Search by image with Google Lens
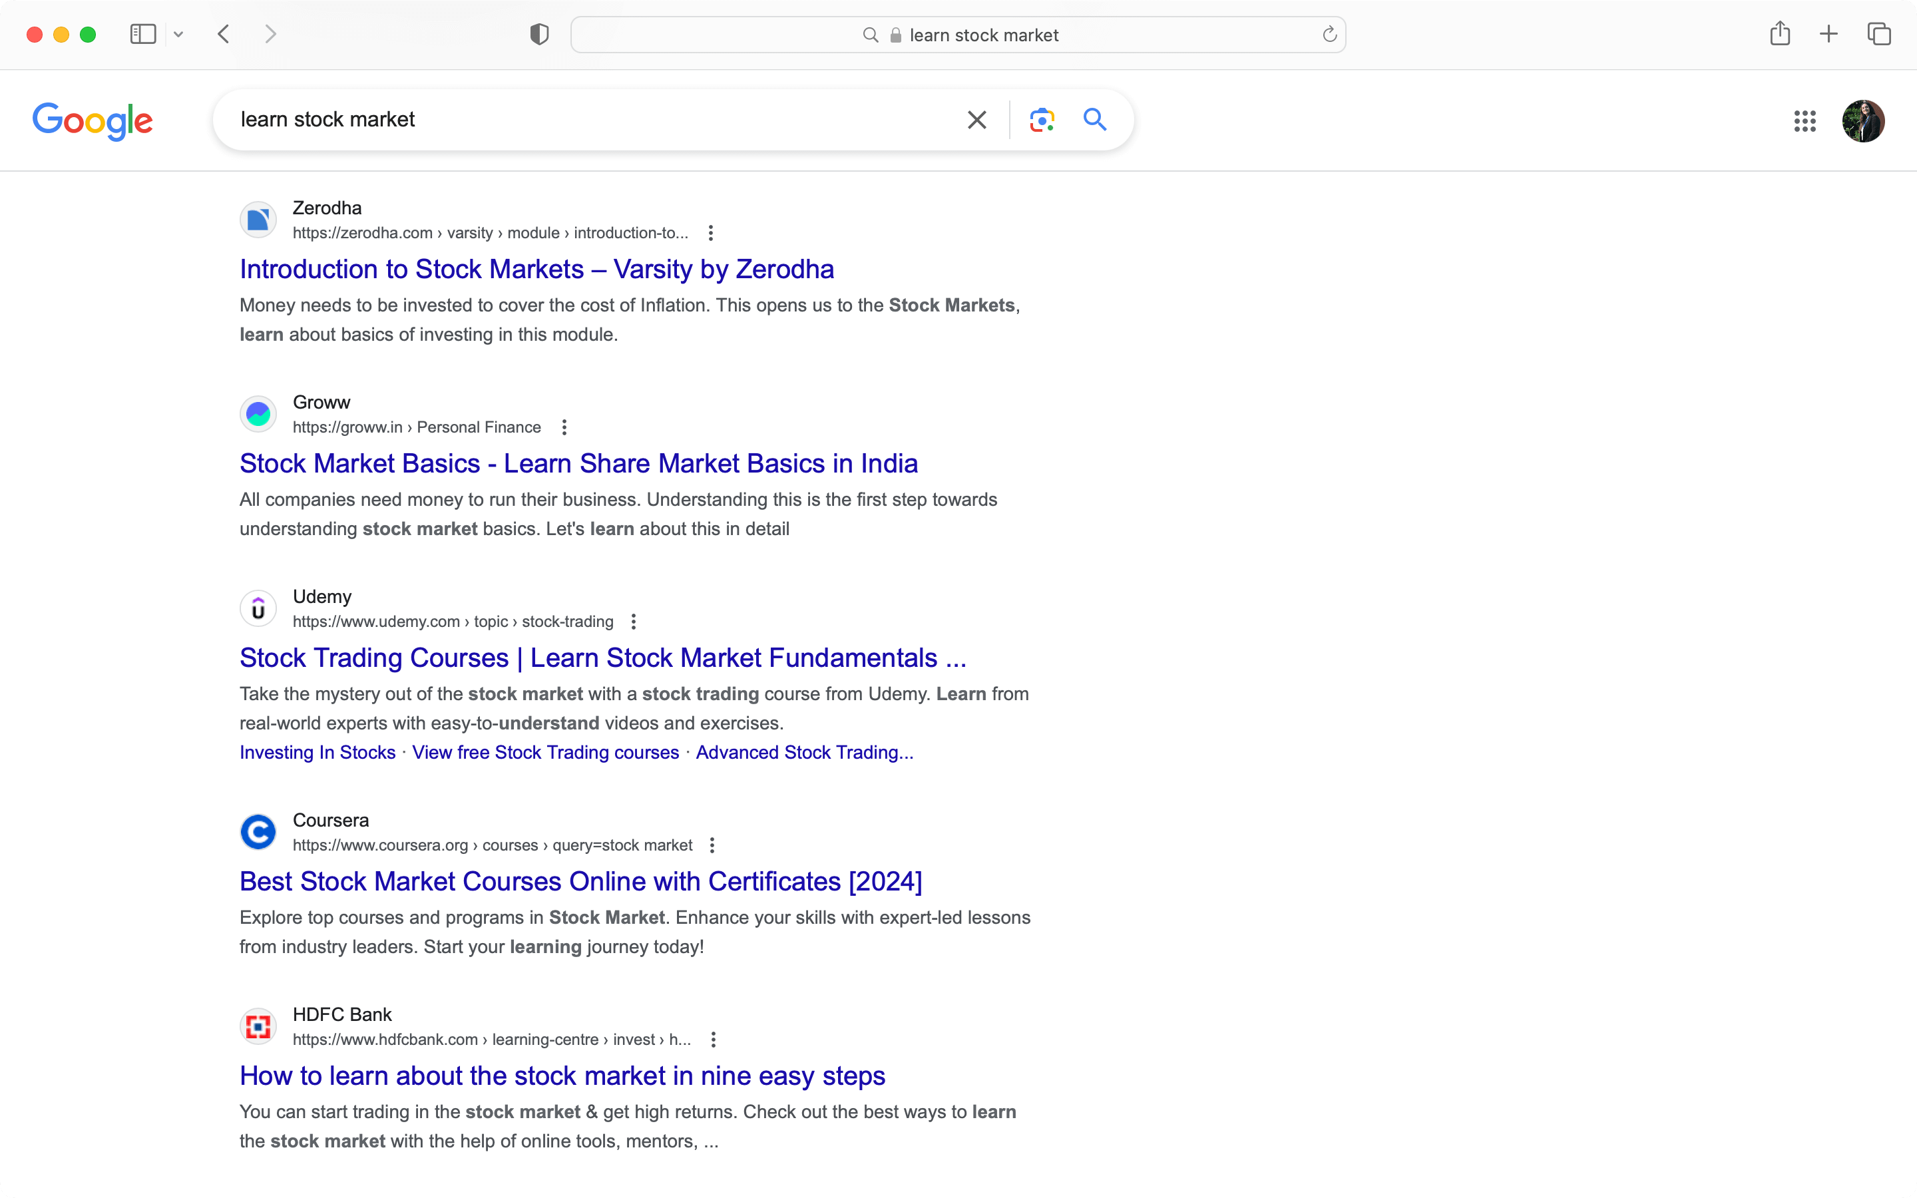1917x1198 pixels. tap(1042, 120)
